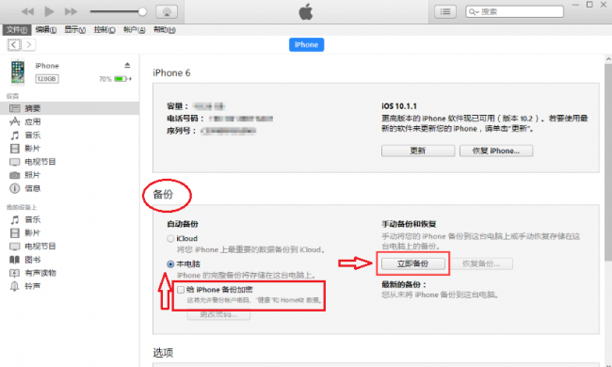Select the blue iPhone tab button
Screen dimensions: 612x367
pos(306,45)
